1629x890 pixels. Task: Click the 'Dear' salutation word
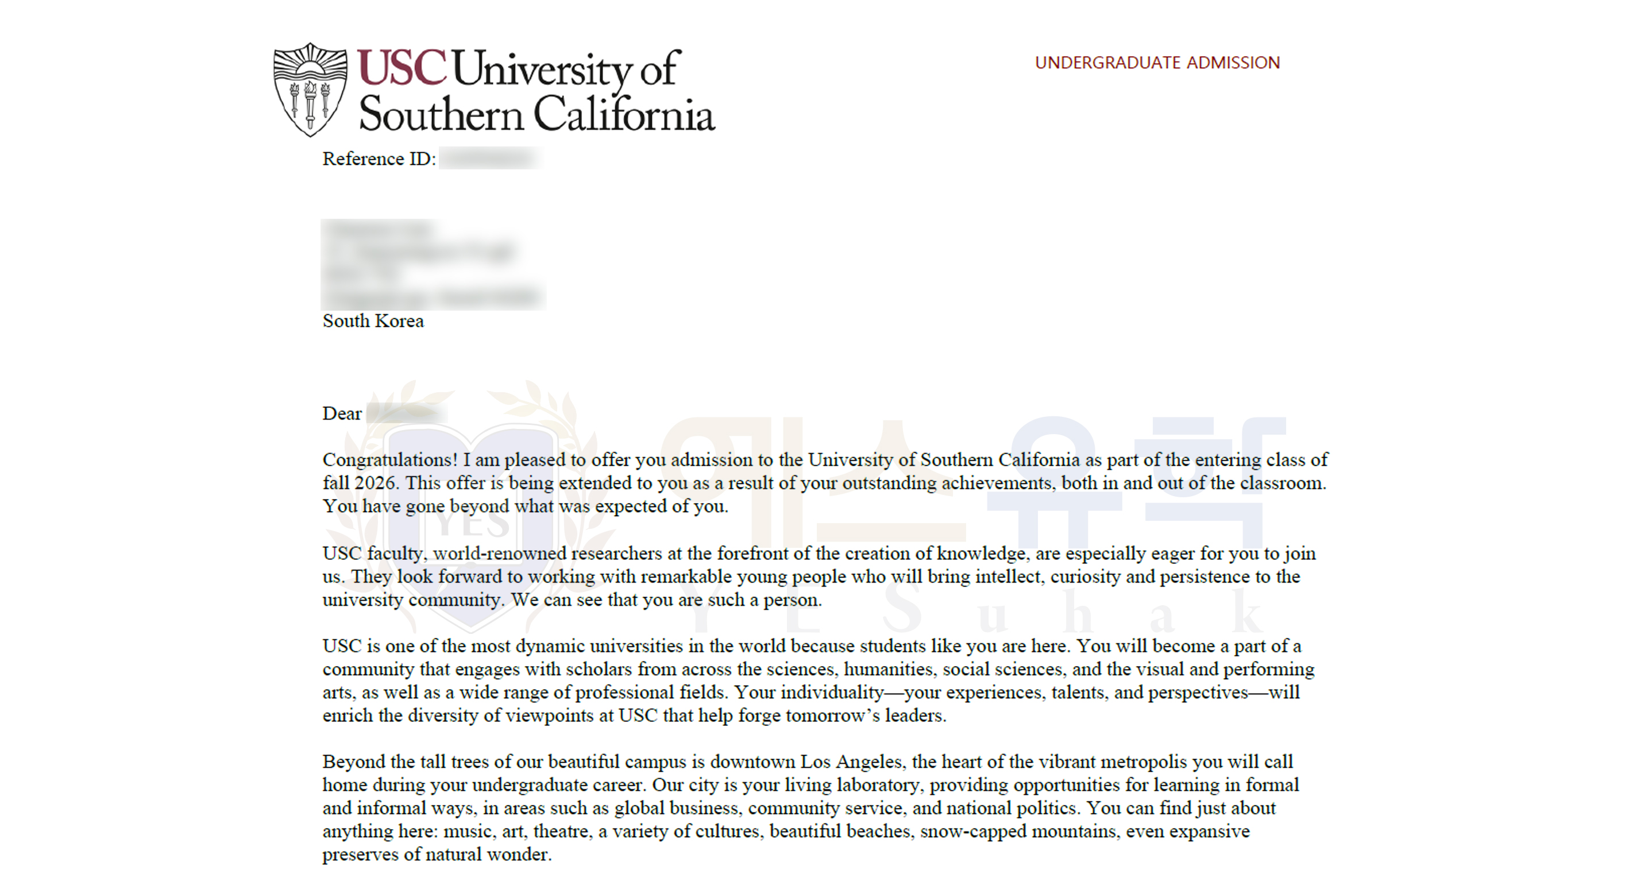(342, 413)
